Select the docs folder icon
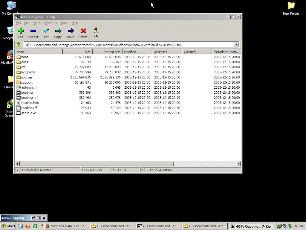The height and width of the screenshot is (230, 306). point(19,62)
